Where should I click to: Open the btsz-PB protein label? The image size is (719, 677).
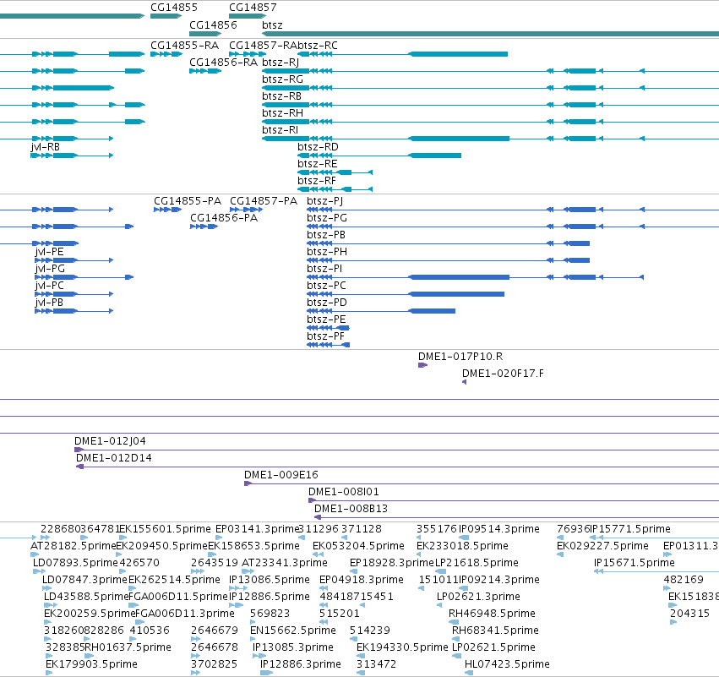tap(326, 235)
